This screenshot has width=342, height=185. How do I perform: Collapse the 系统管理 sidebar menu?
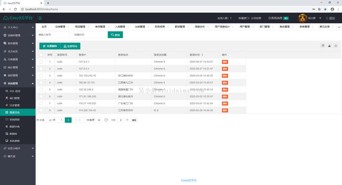coord(18,84)
